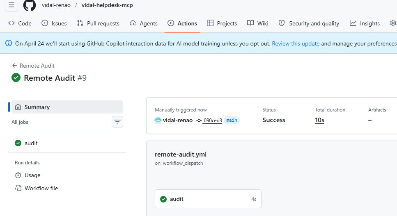Viewport: 397px width, 216px height.
Task: Click the Security tab's shield icon
Action: click(x=282, y=23)
